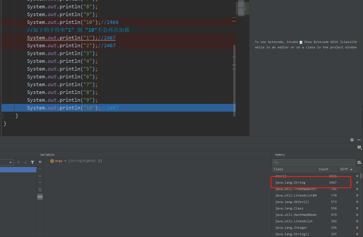
Task: Click the Variables panel header
Action: [48, 155]
